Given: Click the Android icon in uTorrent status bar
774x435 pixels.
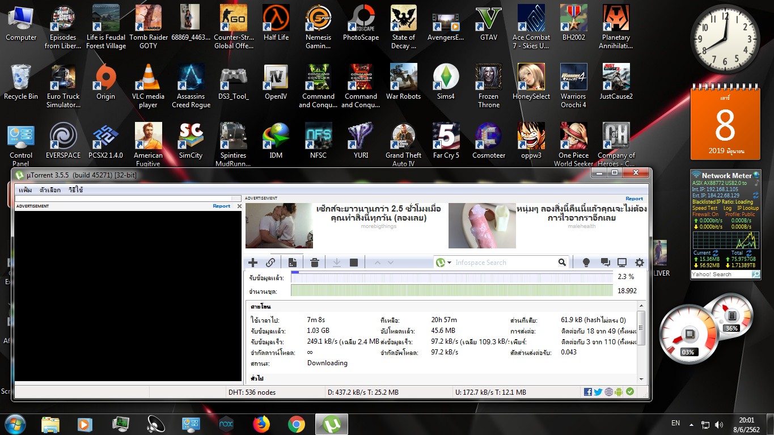Looking at the screenshot, I should tap(619, 392).
